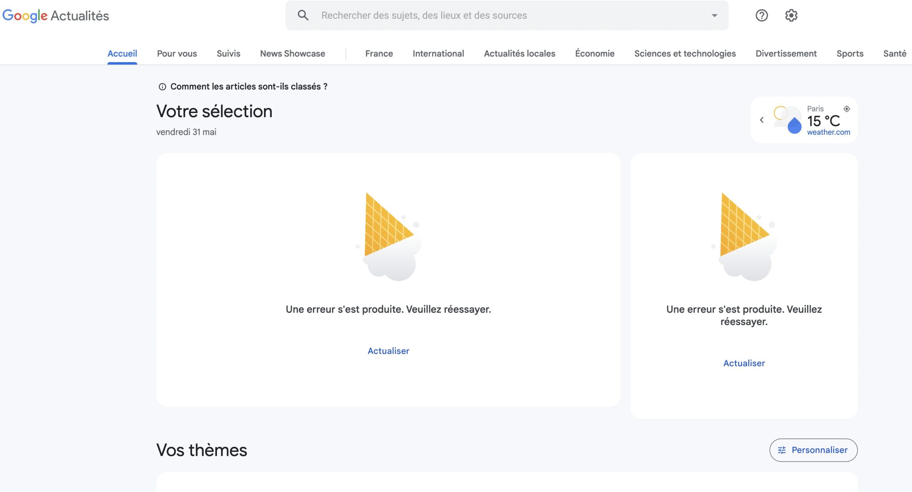Click the 'Votre sélection' heading
This screenshot has width=912, height=492.
tap(214, 111)
